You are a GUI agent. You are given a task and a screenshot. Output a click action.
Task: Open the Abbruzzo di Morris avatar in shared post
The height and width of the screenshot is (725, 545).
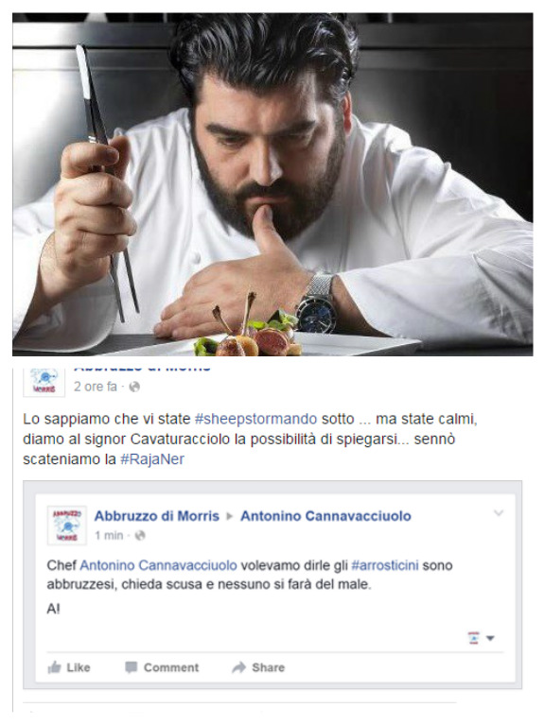pos(67,526)
